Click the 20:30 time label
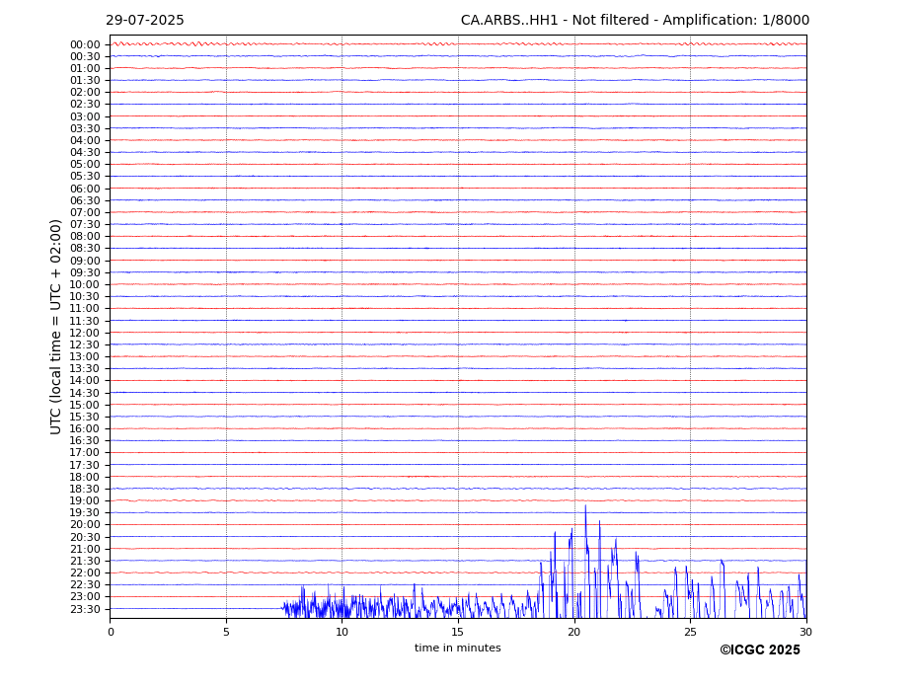 pos(85,537)
